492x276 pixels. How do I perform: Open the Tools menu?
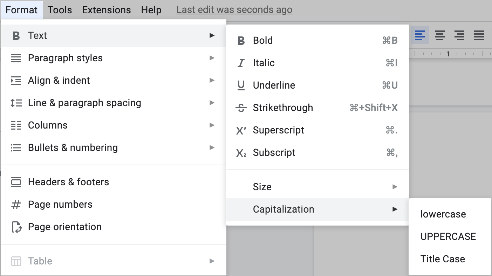(x=60, y=10)
